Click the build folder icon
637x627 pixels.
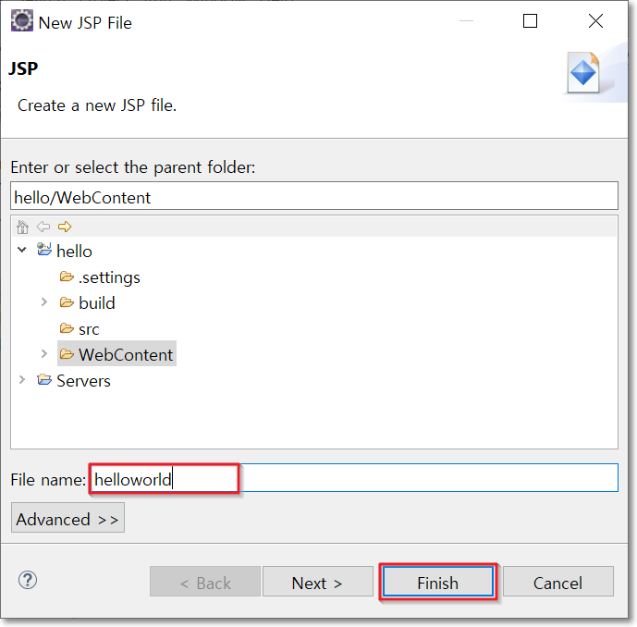point(67,302)
